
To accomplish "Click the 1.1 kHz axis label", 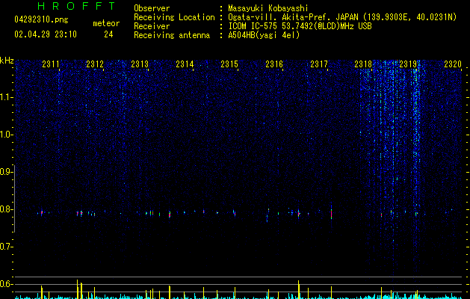I will point(6,97).
